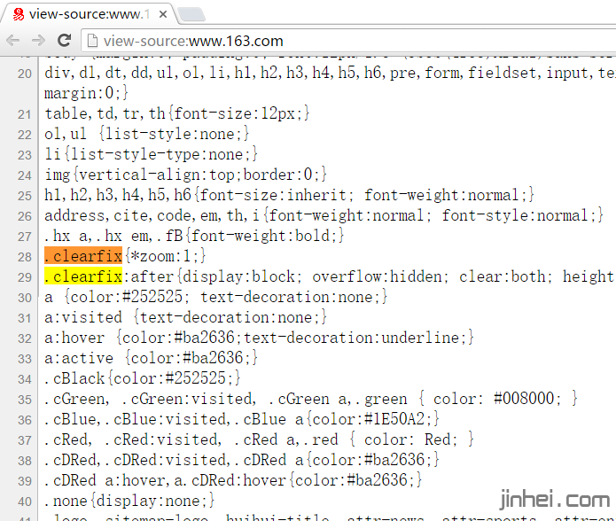The image size is (616, 521).
Task: Click line number 35 in the gutter
Action: click(x=24, y=400)
